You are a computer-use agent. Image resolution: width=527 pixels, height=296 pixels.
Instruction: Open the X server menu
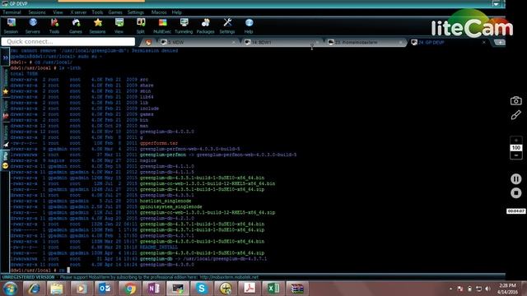click(x=78, y=12)
